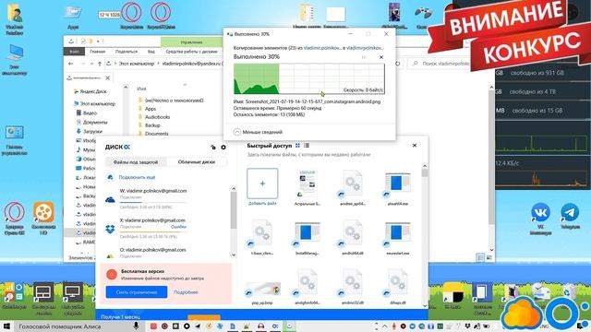Click the red icon in Бесплатная версия banner

112,275
